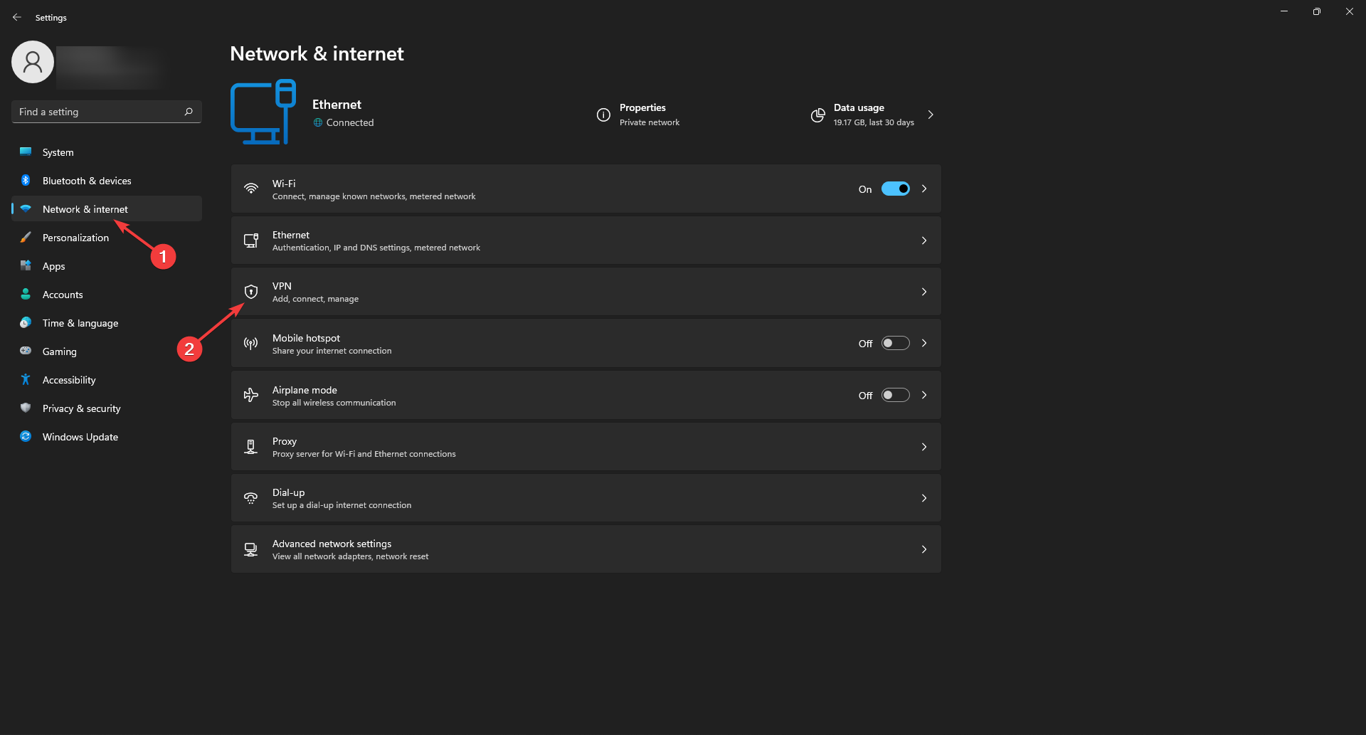
Task: Click the Privacy & security shield icon
Action: [x=26, y=408]
